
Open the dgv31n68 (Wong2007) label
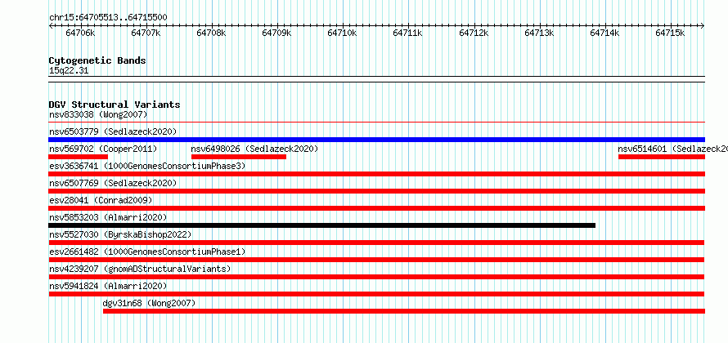tap(149, 303)
